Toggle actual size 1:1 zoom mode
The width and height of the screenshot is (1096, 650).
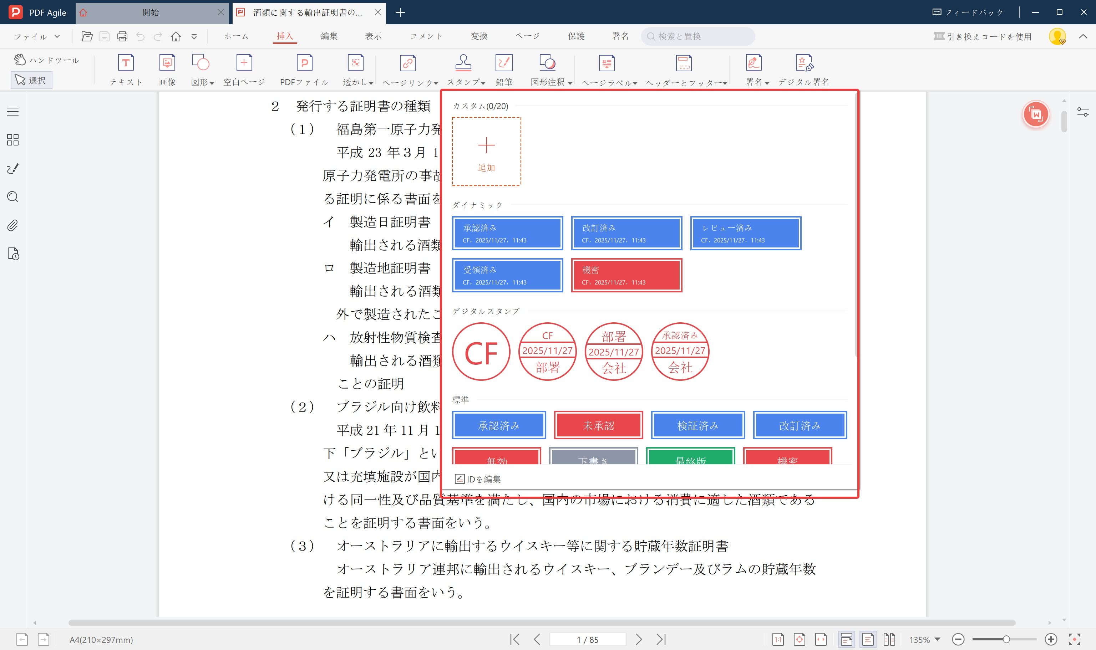(x=778, y=640)
